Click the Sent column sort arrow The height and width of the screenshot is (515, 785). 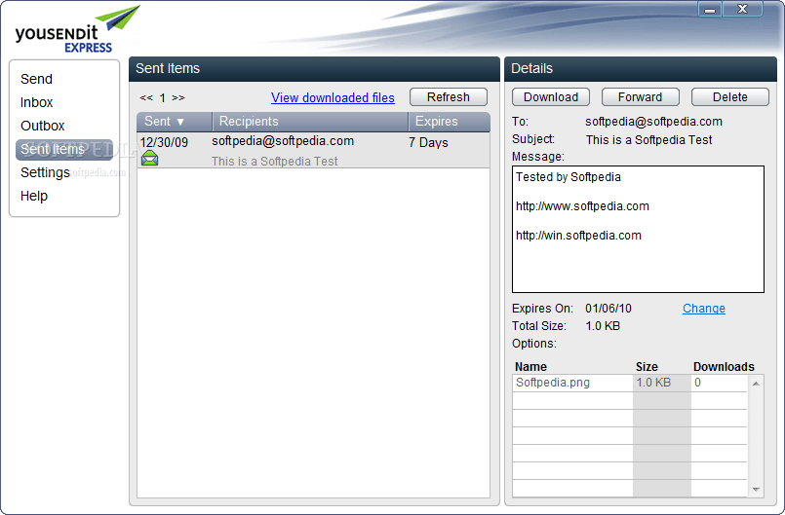(x=180, y=122)
